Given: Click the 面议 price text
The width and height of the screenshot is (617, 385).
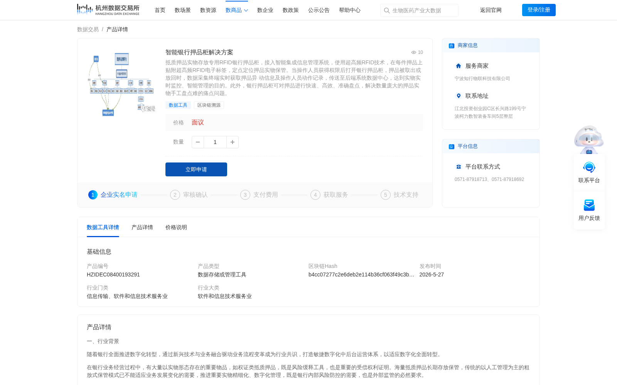Looking at the screenshot, I should tap(198, 122).
